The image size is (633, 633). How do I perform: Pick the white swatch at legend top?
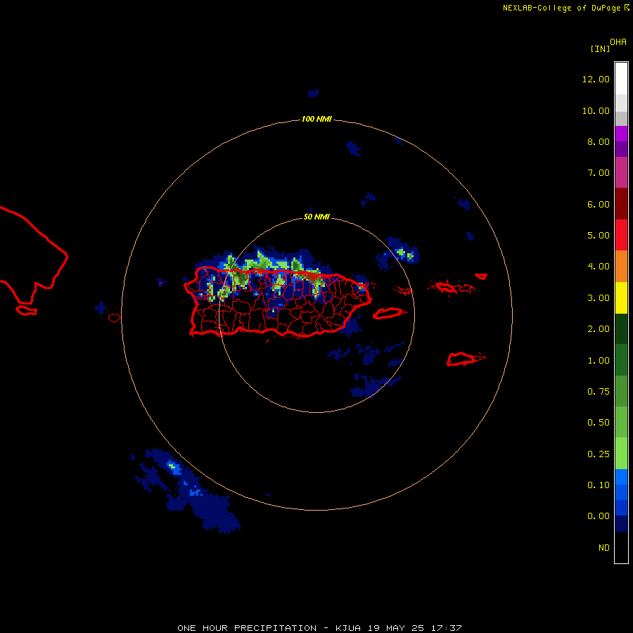[x=621, y=78]
